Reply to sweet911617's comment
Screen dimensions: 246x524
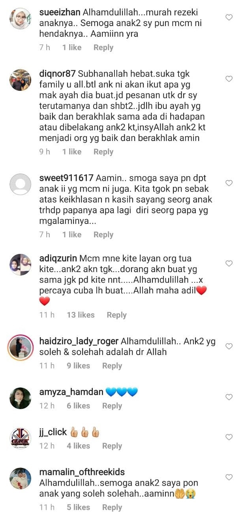tap(103, 235)
